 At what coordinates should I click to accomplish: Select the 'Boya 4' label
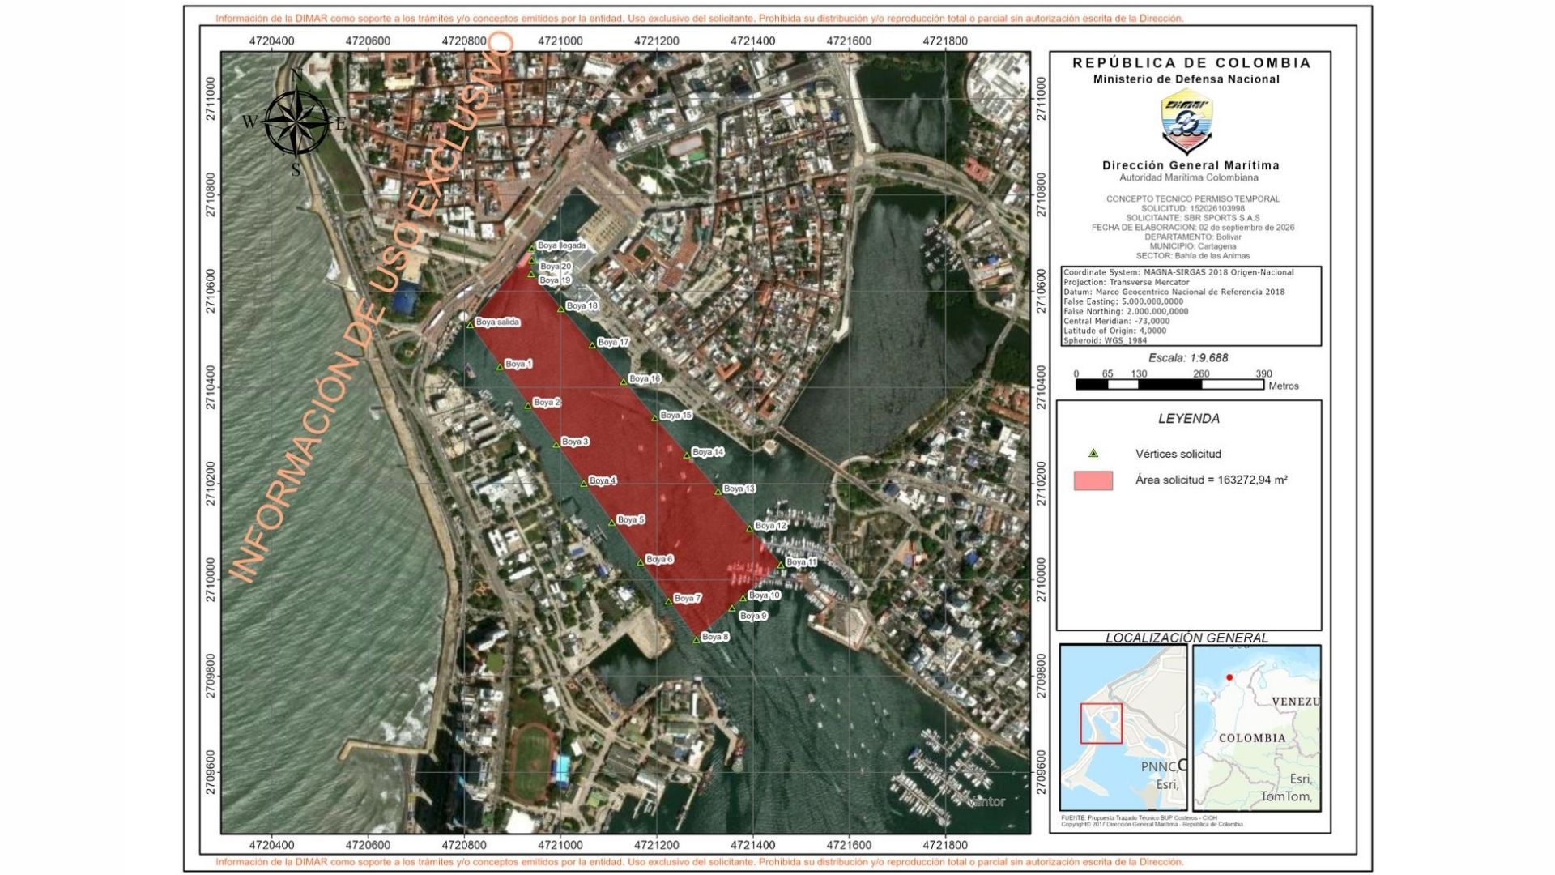point(603,481)
